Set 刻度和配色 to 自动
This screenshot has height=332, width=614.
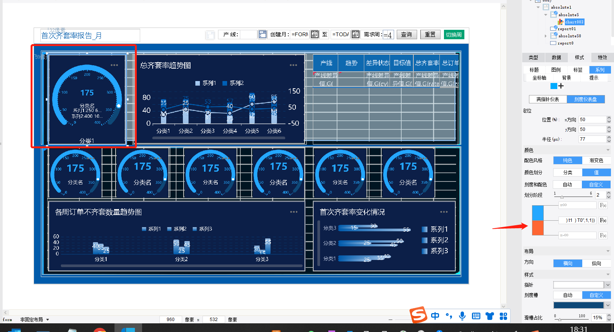tap(568, 184)
